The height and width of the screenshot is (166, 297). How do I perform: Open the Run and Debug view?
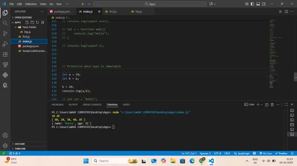point(5,44)
